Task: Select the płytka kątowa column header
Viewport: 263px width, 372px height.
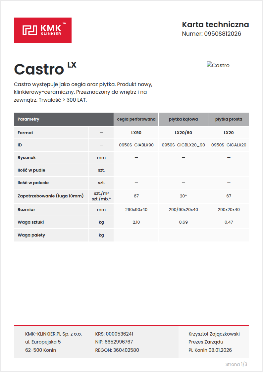Action: (x=183, y=119)
